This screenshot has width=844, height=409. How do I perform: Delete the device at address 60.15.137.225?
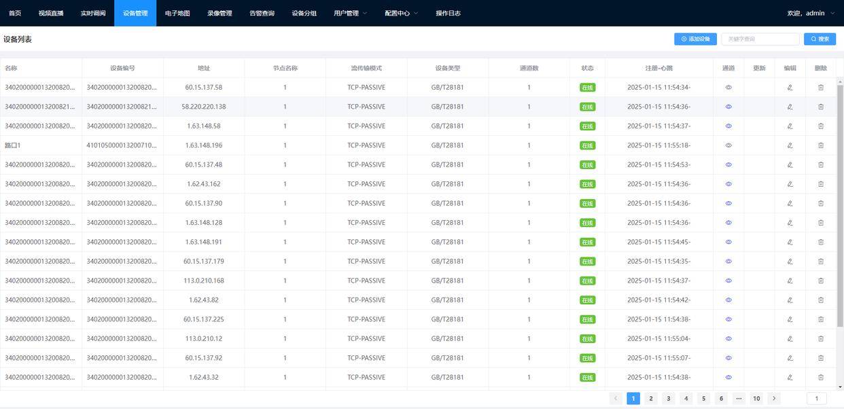(x=820, y=319)
